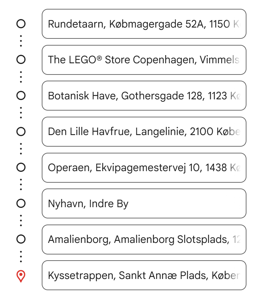Click the circle icon next to Amalienborg
Screen dimensions: 277x297
pos(21,239)
